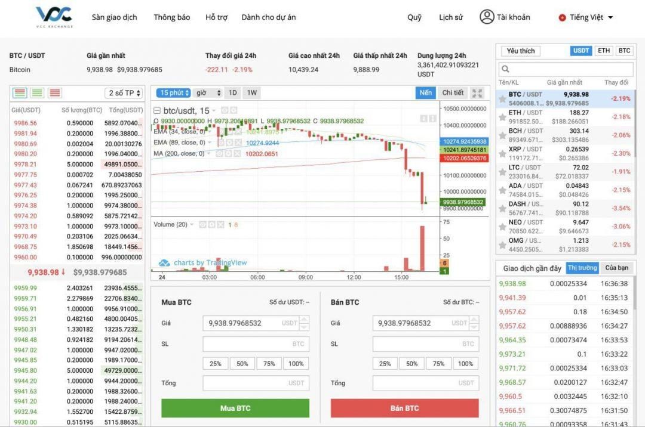Viewport: 645px width, 427px height.
Task: Favorite the XRP / USDT pair star
Action: pos(502,154)
